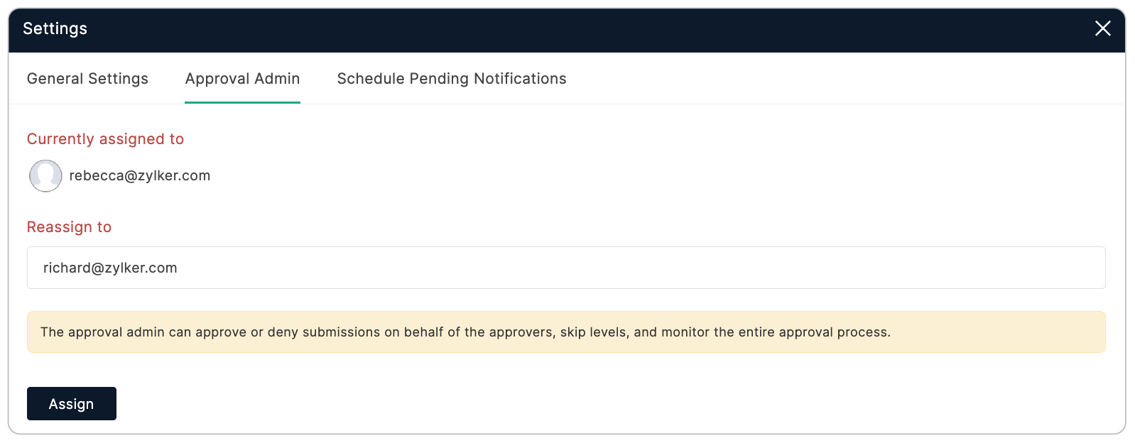The image size is (1135, 443).
Task: Open the Schedule Pending Notifications tab
Action: pos(451,79)
